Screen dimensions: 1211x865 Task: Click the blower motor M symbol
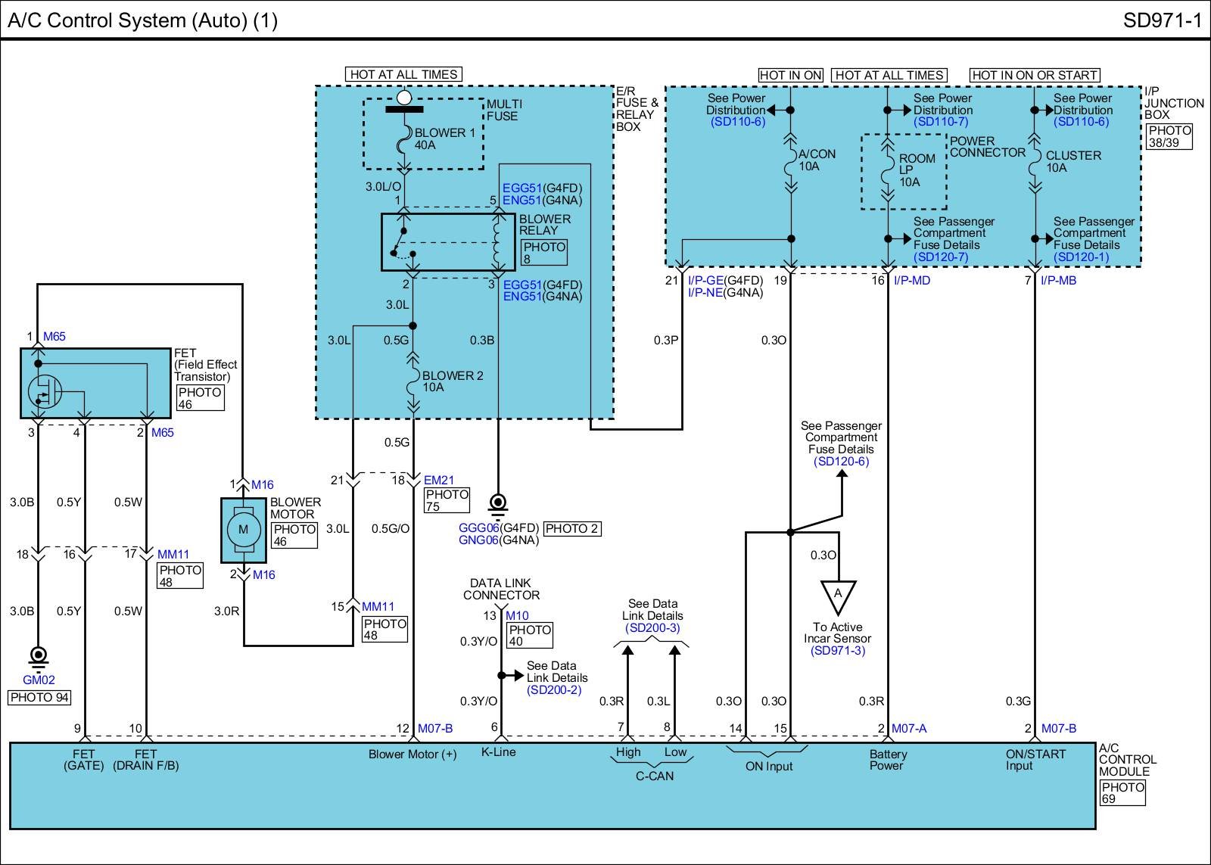[243, 530]
